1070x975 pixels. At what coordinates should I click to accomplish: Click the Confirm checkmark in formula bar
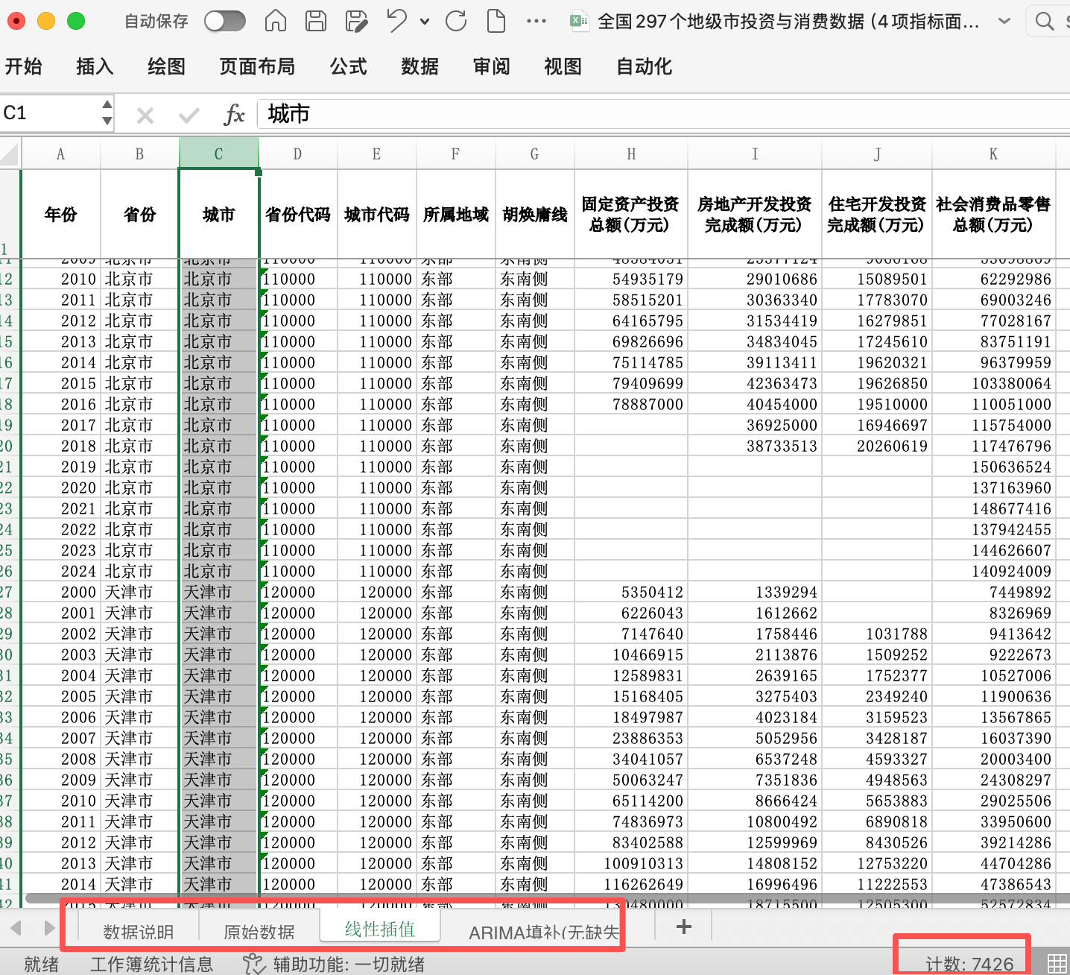189,115
